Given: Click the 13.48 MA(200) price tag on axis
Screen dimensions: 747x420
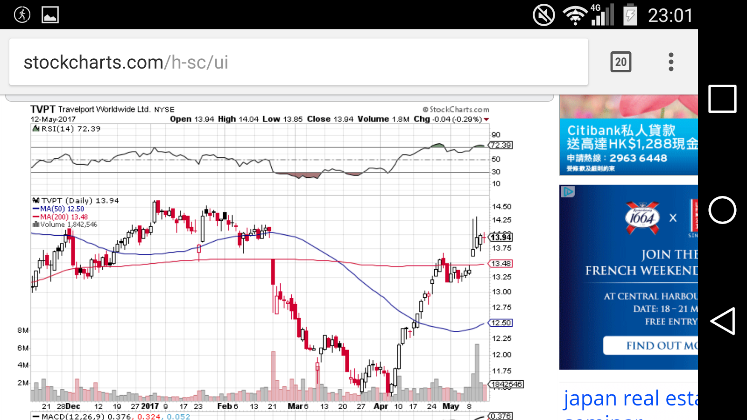Looking at the screenshot, I should pyautogui.click(x=501, y=264).
